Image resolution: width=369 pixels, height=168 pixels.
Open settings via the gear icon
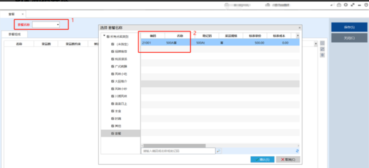(x=346, y=5)
